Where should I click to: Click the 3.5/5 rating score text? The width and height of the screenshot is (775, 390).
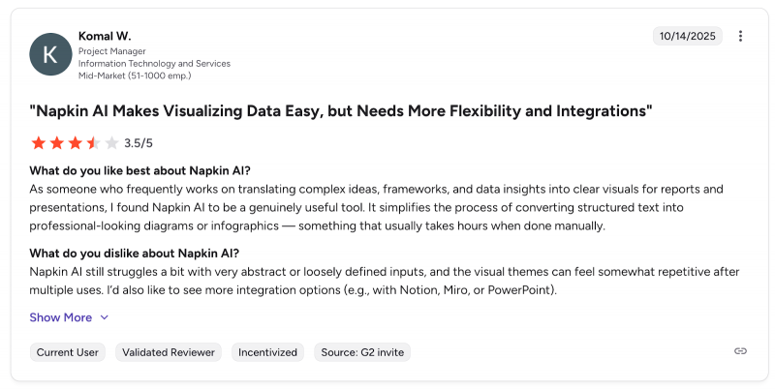coord(139,143)
